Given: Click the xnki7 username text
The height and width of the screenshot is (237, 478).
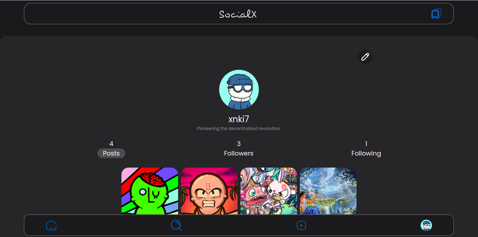Looking at the screenshot, I should pos(238,119).
